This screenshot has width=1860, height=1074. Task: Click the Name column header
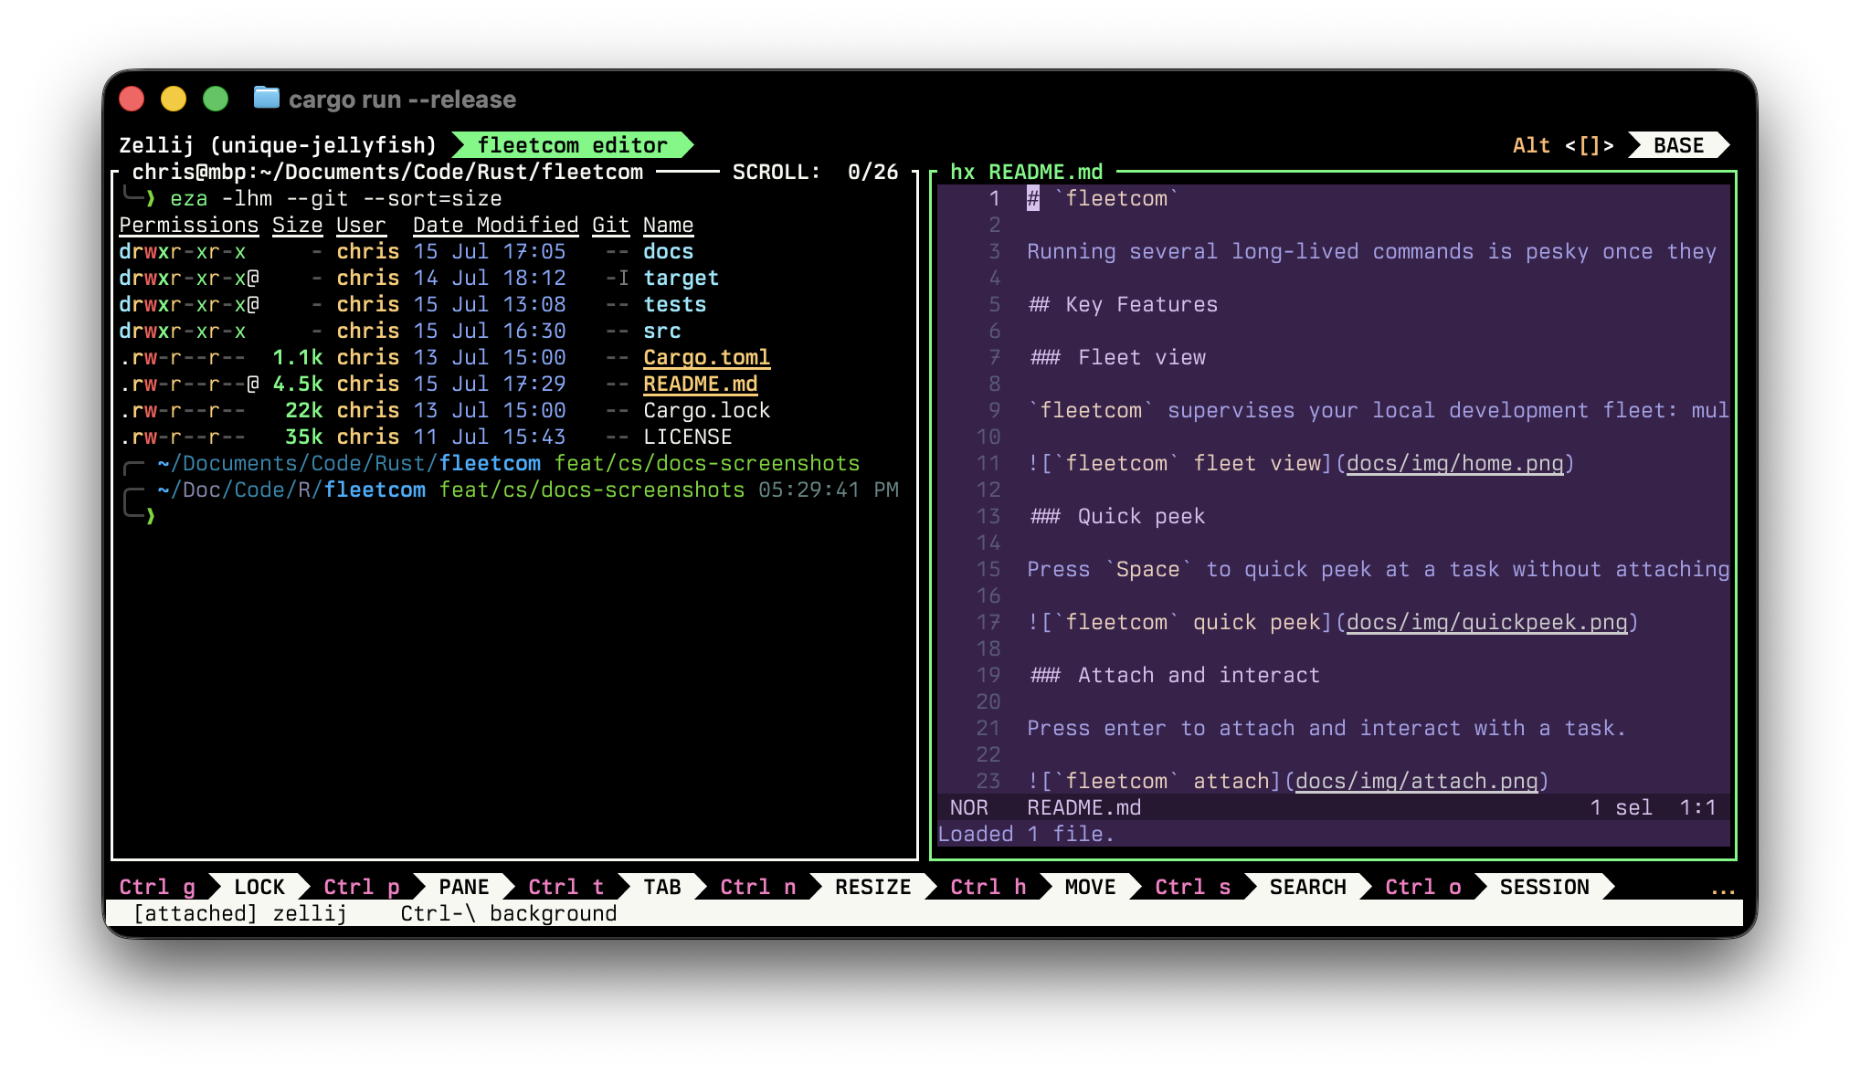click(668, 225)
